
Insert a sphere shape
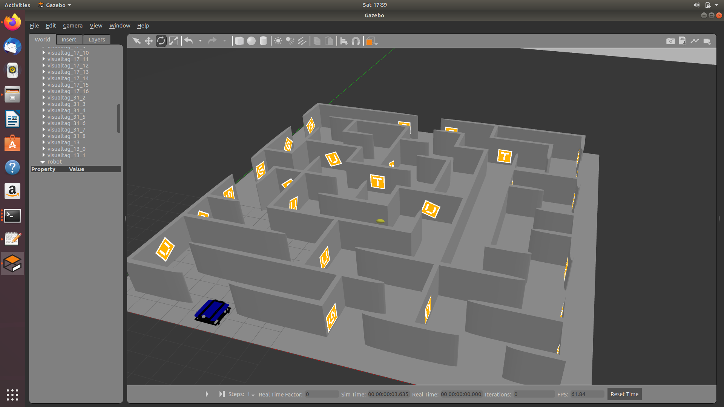coord(251,41)
